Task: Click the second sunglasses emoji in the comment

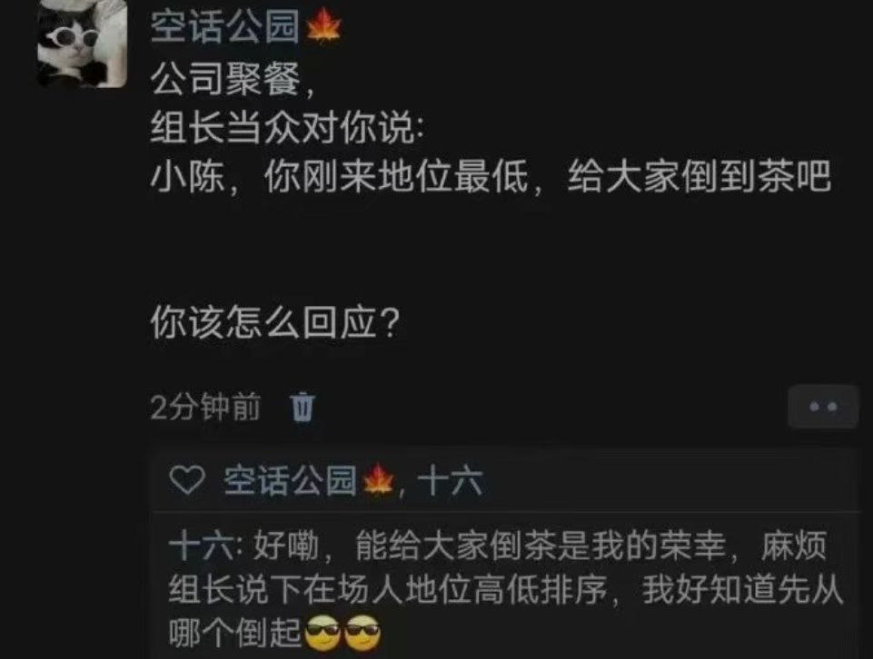Action: pyautogui.click(x=362, y=633)
